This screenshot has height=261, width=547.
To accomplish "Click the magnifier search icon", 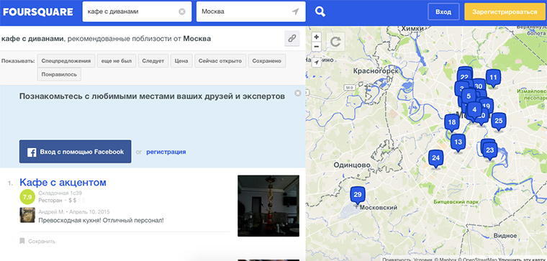I will point(320,12).
